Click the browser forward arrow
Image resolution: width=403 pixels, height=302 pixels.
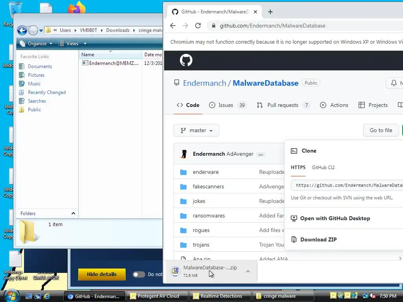[185, 26]
